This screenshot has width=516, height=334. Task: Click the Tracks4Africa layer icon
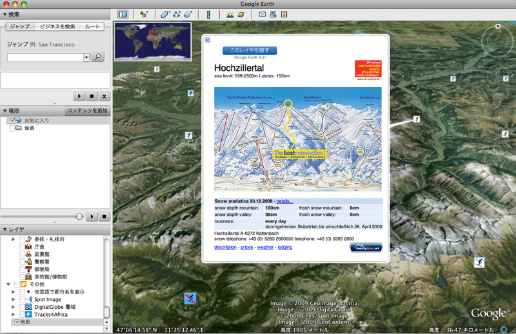point(28,314)
